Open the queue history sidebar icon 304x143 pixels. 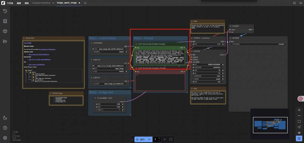(5, 11)
